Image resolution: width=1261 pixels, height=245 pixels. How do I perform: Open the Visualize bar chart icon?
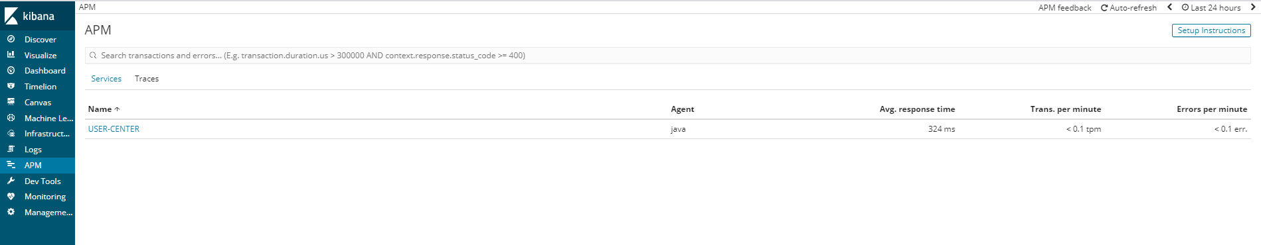tap(11, 55)
